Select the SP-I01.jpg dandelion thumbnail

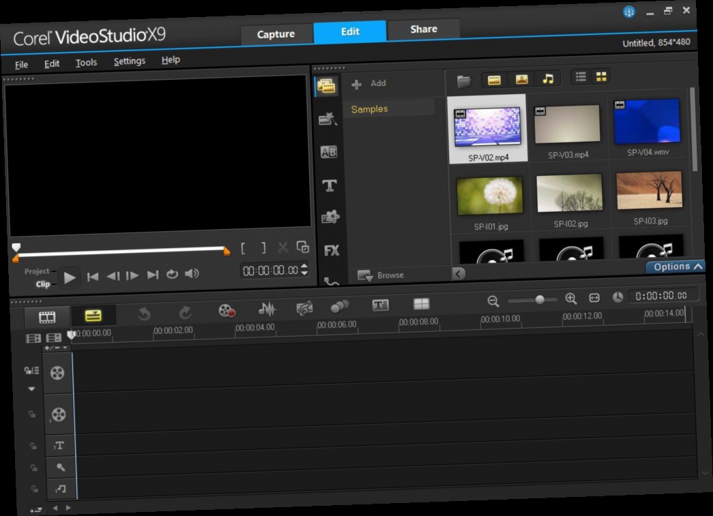pos(490,196)
